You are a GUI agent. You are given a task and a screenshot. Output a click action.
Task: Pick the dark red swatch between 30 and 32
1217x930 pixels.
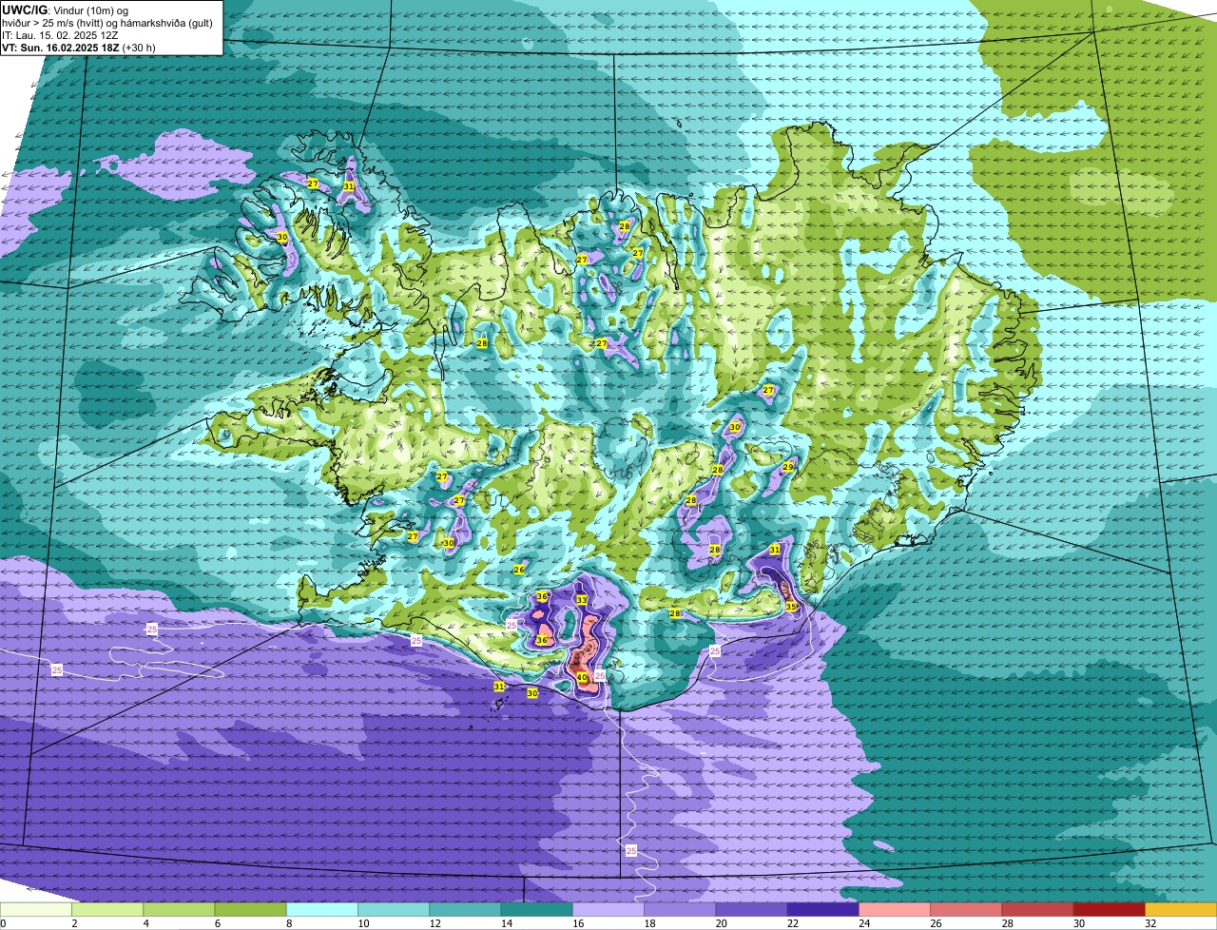click(1109, 910)
